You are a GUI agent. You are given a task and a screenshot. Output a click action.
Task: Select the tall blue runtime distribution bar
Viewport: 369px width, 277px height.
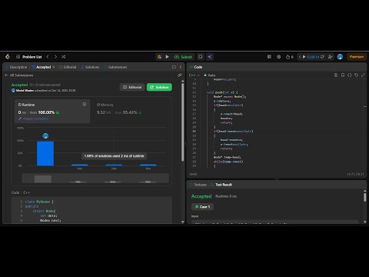tap(45, 154)
